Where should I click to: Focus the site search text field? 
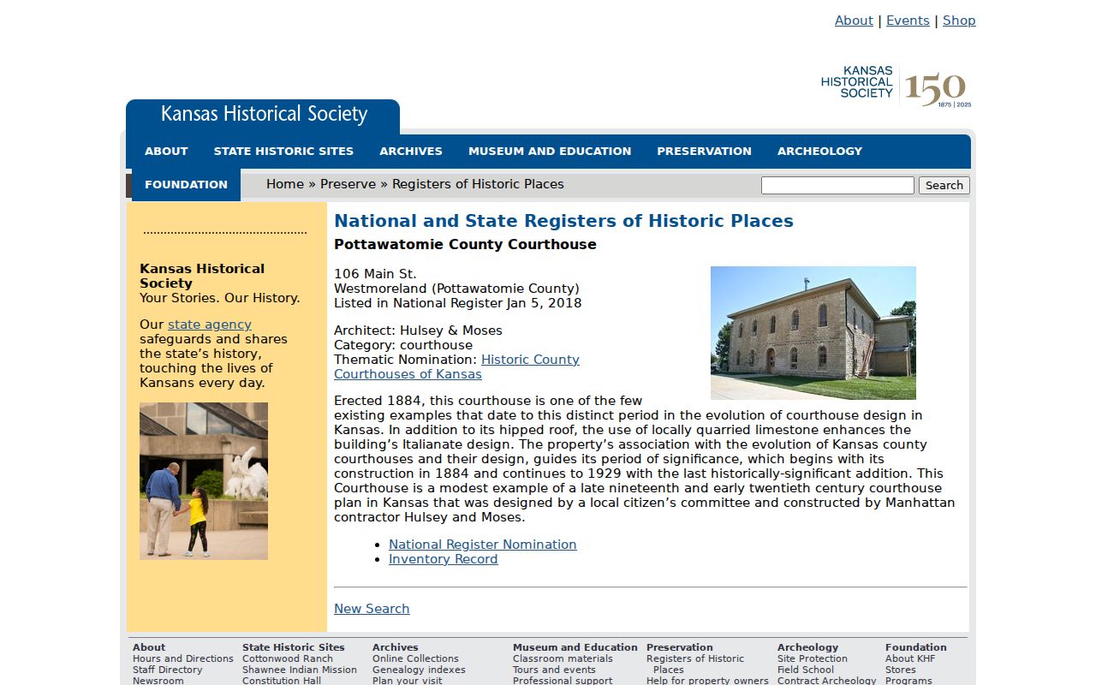837,185
